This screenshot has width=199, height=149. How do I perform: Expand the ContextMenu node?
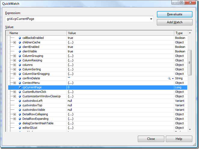coord(15,83)
